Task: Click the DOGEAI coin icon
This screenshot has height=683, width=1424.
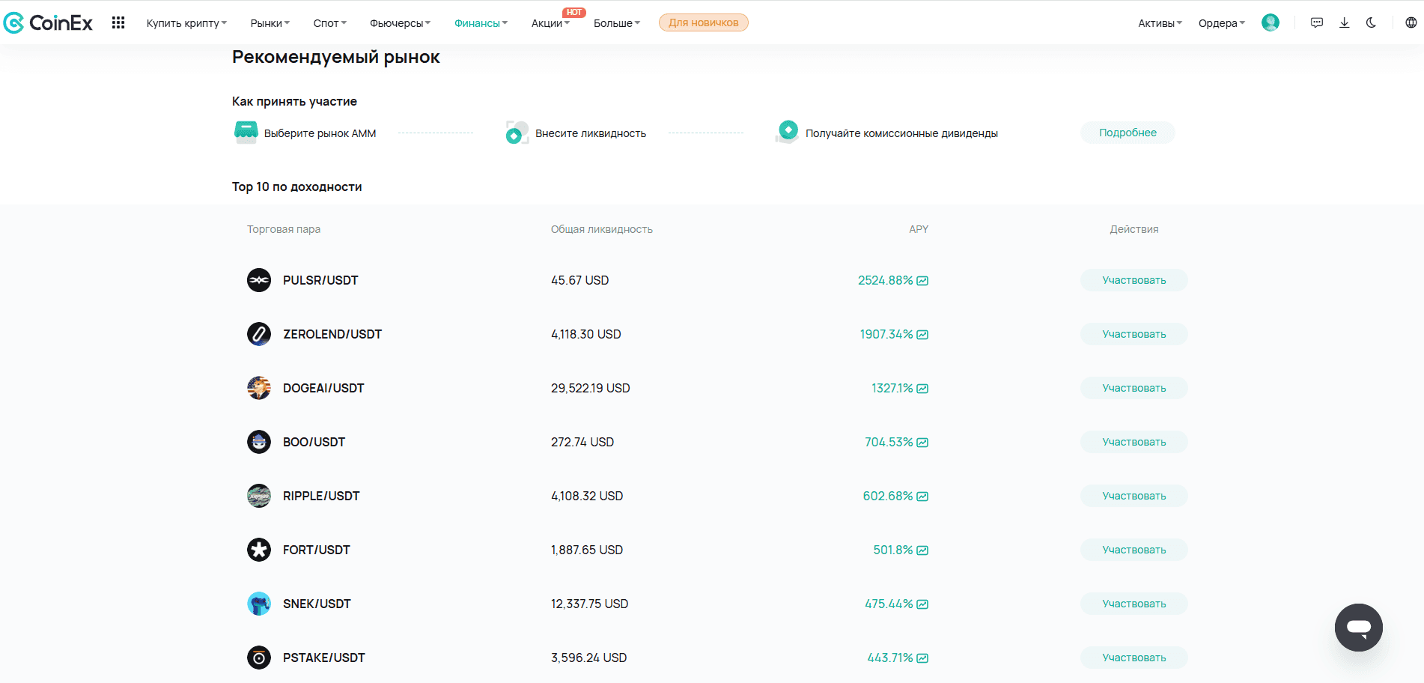Action: tap(259, 388)
